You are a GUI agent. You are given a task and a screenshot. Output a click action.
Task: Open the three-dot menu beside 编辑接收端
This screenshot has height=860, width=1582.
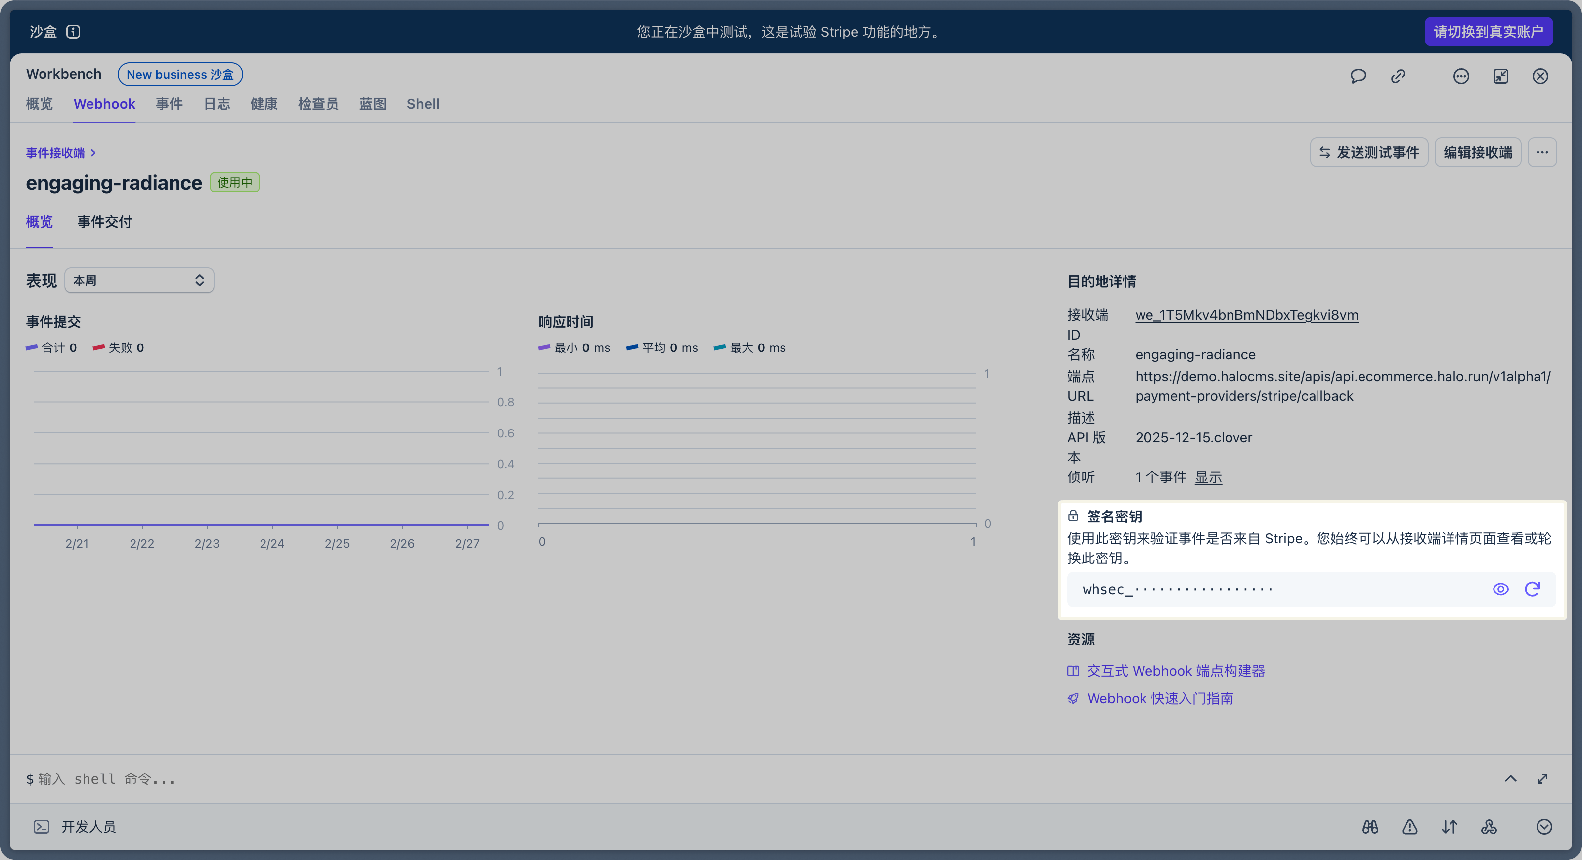(1542, 152)
